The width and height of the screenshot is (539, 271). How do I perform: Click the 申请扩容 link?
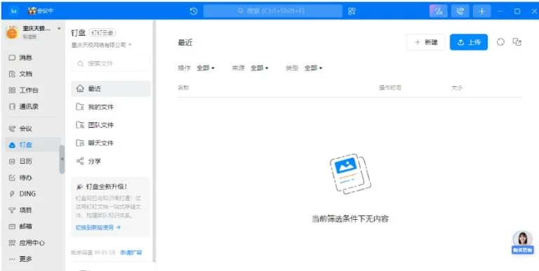[x=131, y=253]
